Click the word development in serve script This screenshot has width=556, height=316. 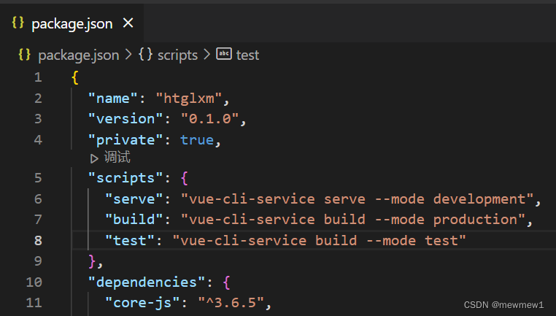479,199
